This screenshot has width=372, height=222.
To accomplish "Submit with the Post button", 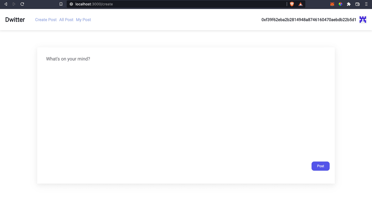I will click(320, 166).
